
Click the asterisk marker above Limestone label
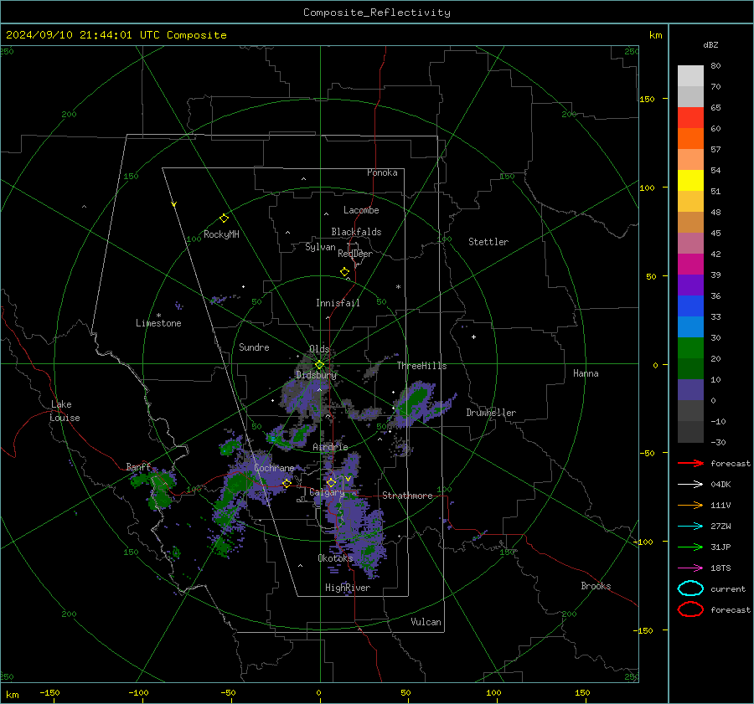(x=158, y=316)
